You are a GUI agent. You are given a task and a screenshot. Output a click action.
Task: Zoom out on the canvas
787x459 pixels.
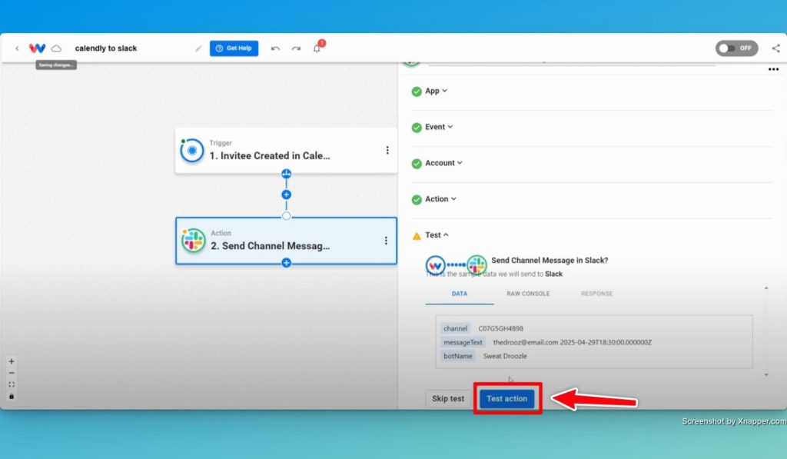tap(12, 373)
